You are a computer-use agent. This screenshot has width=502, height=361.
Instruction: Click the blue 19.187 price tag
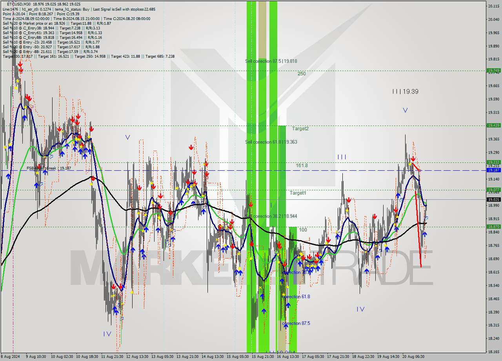coord(493,170)
